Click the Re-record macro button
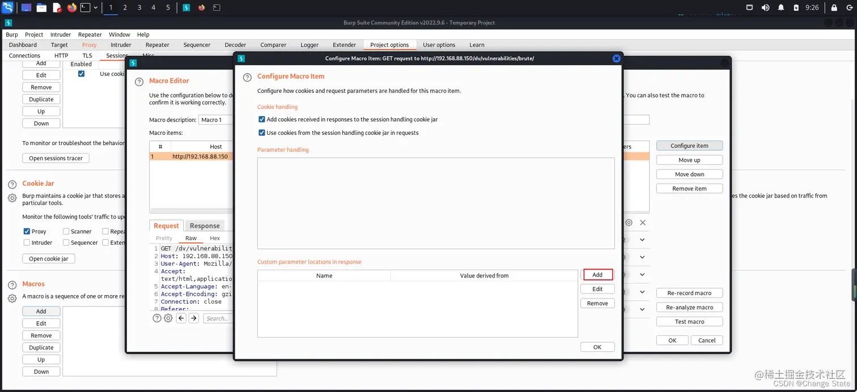 689,293
